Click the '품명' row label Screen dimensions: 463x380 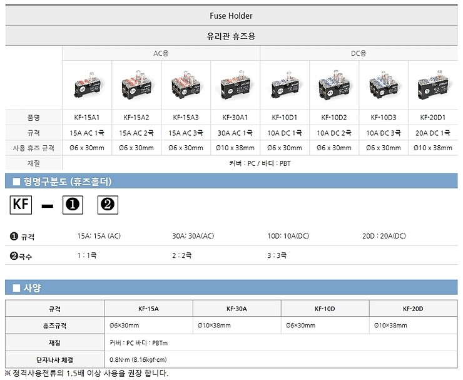click(34, 118)
